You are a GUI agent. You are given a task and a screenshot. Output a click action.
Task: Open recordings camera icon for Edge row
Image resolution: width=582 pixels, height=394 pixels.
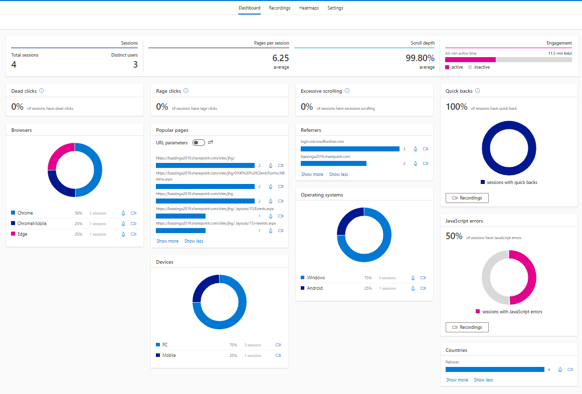click(133, 234)
